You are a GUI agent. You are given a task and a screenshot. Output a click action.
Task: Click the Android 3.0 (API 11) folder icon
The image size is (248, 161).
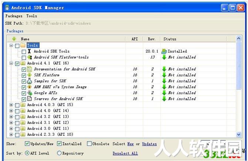click(x=23, y=128)
